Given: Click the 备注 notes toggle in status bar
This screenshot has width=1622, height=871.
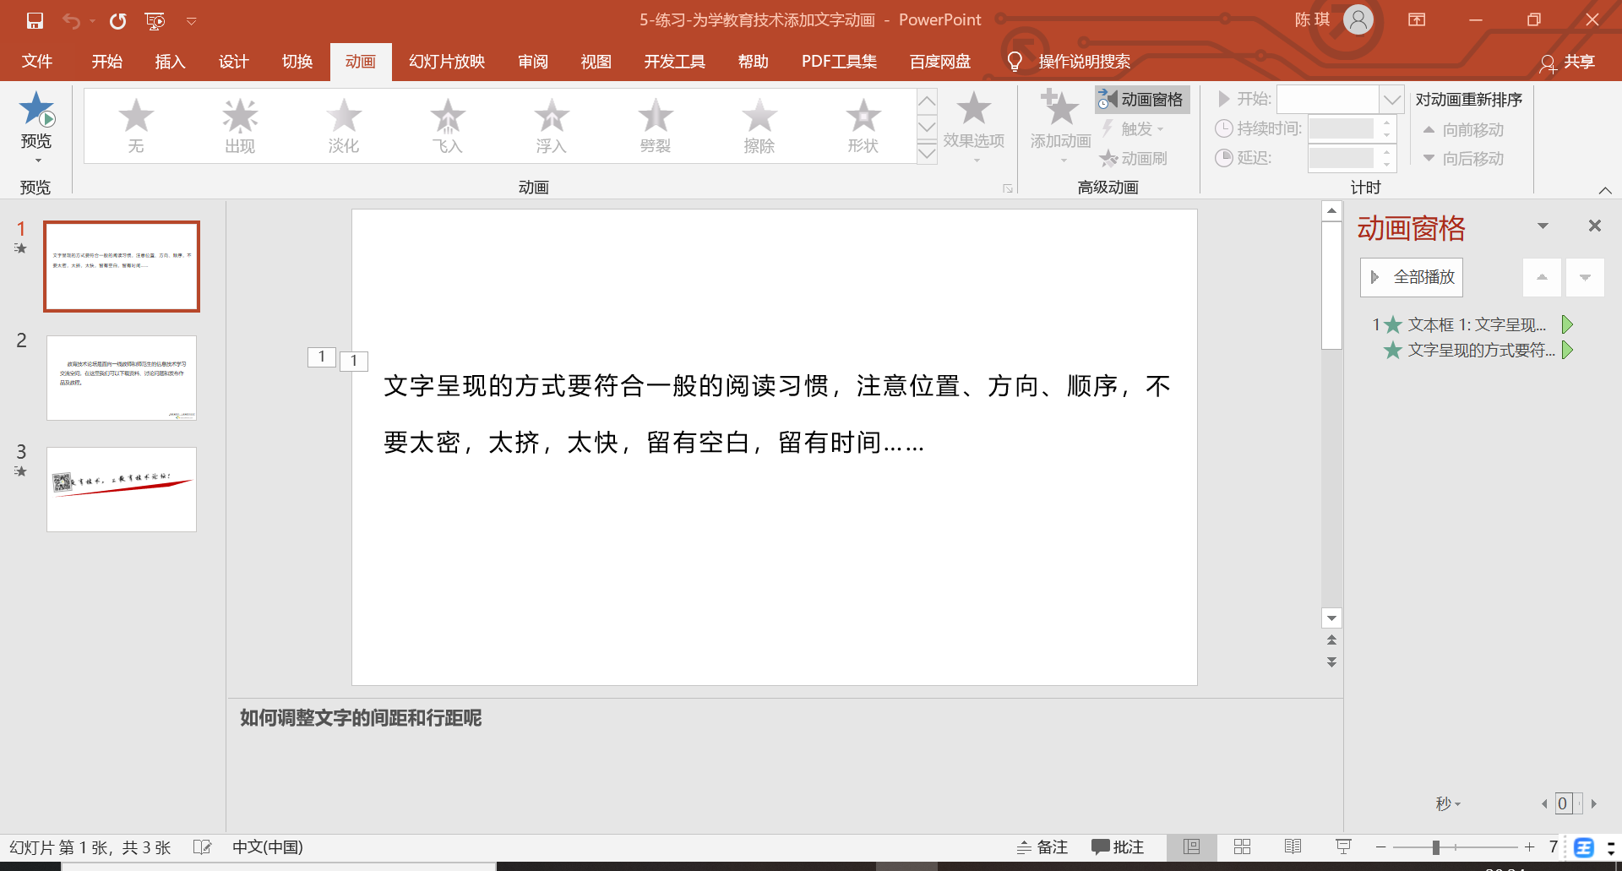Looking at the screenshot, I should (x=1042, y=847).
